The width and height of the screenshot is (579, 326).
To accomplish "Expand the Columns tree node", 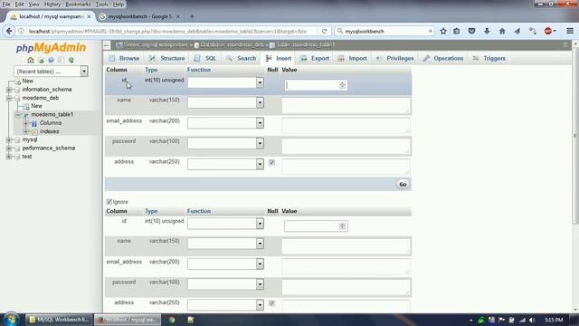I will tap(26, 123).
